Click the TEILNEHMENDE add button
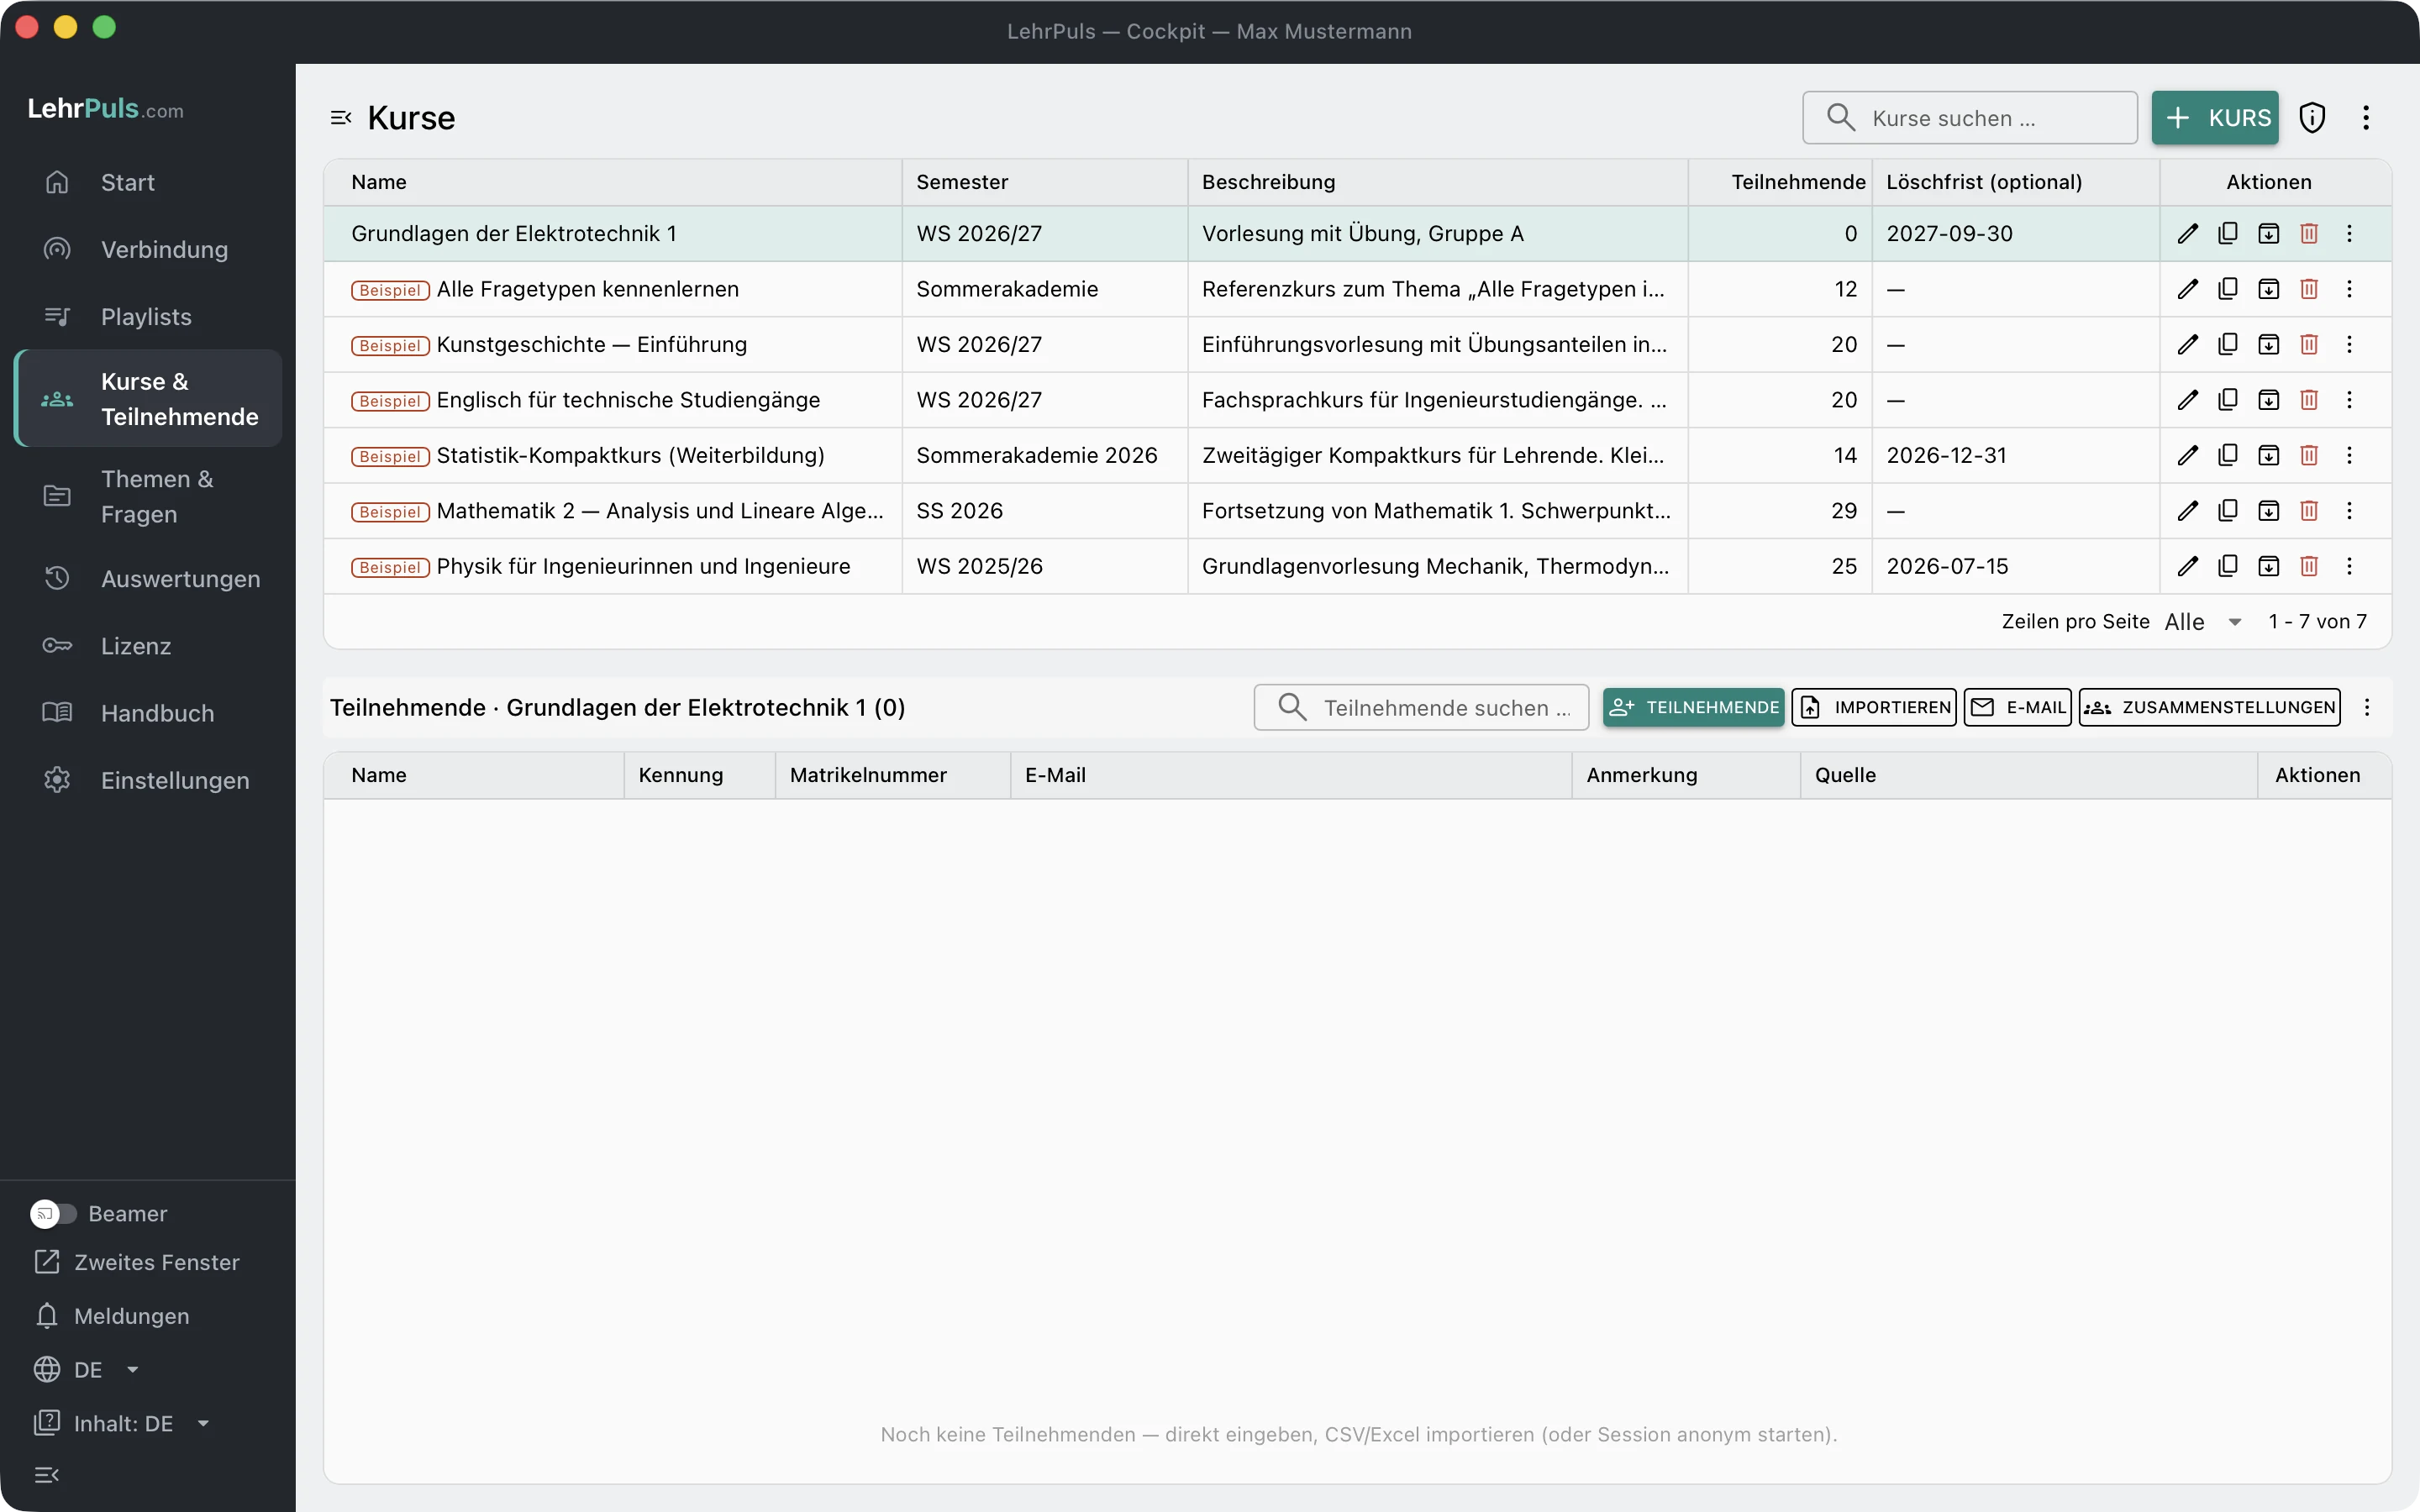This screenshot has height=1512, width=2420. coord(1693,708)
